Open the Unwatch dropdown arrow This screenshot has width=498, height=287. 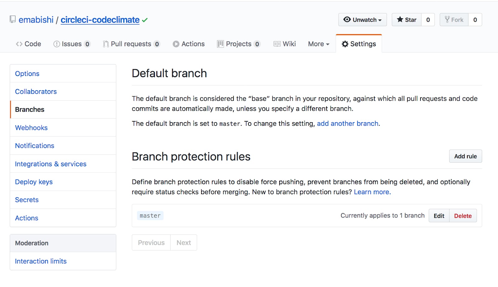click(x=380, y=20)
